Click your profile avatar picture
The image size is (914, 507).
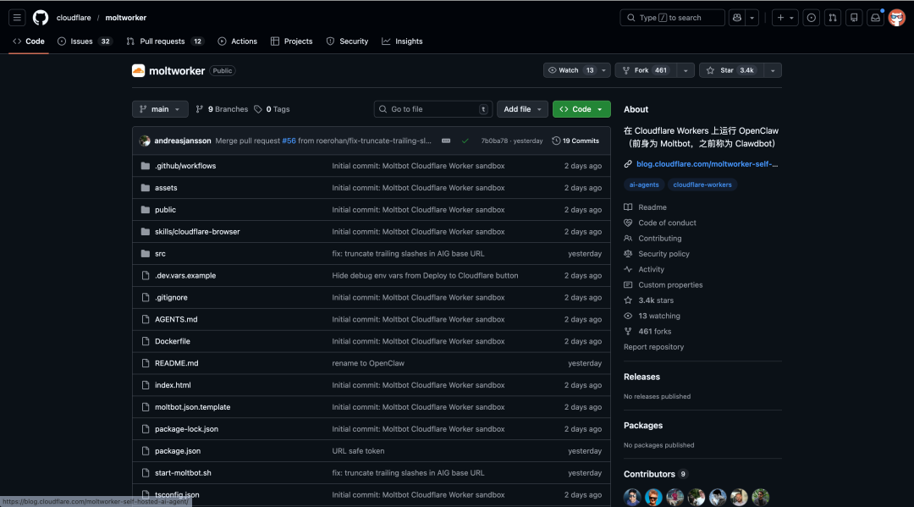pos(897,17)
